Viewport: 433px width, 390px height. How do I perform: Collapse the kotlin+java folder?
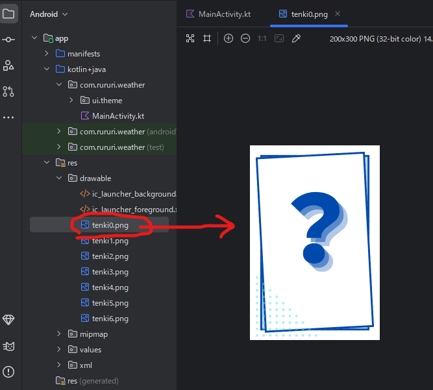pos(46,69)
